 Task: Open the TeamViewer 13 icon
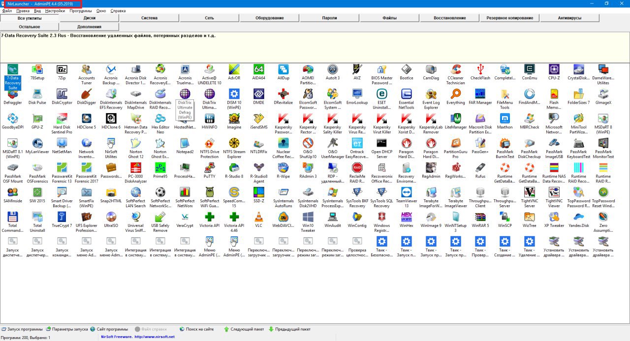(407, 192)
